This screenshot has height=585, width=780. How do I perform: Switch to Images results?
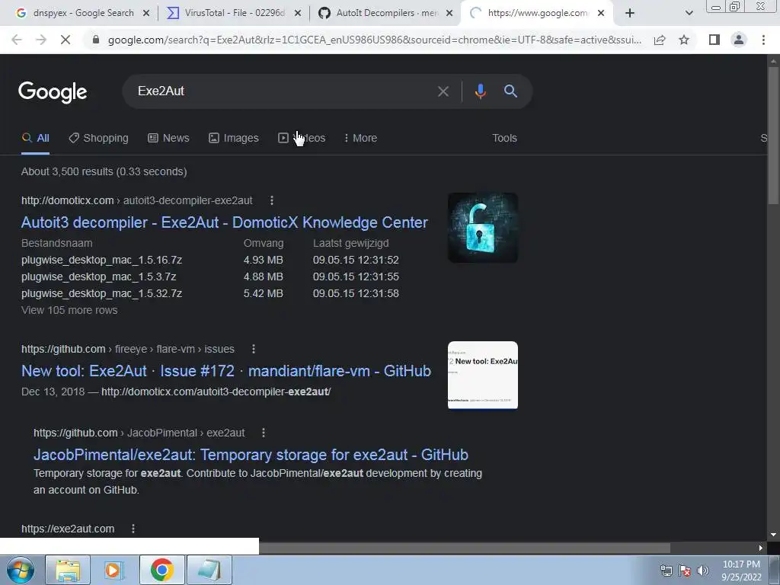tap(234, 139)
